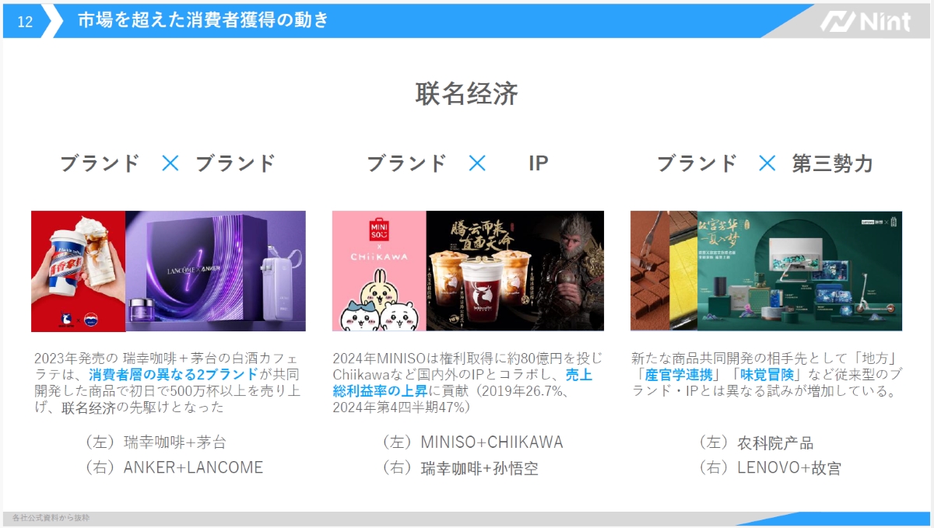The image size is (934, 528).
Task: Click the Nint logo in the header
Action: pos(865,21)
